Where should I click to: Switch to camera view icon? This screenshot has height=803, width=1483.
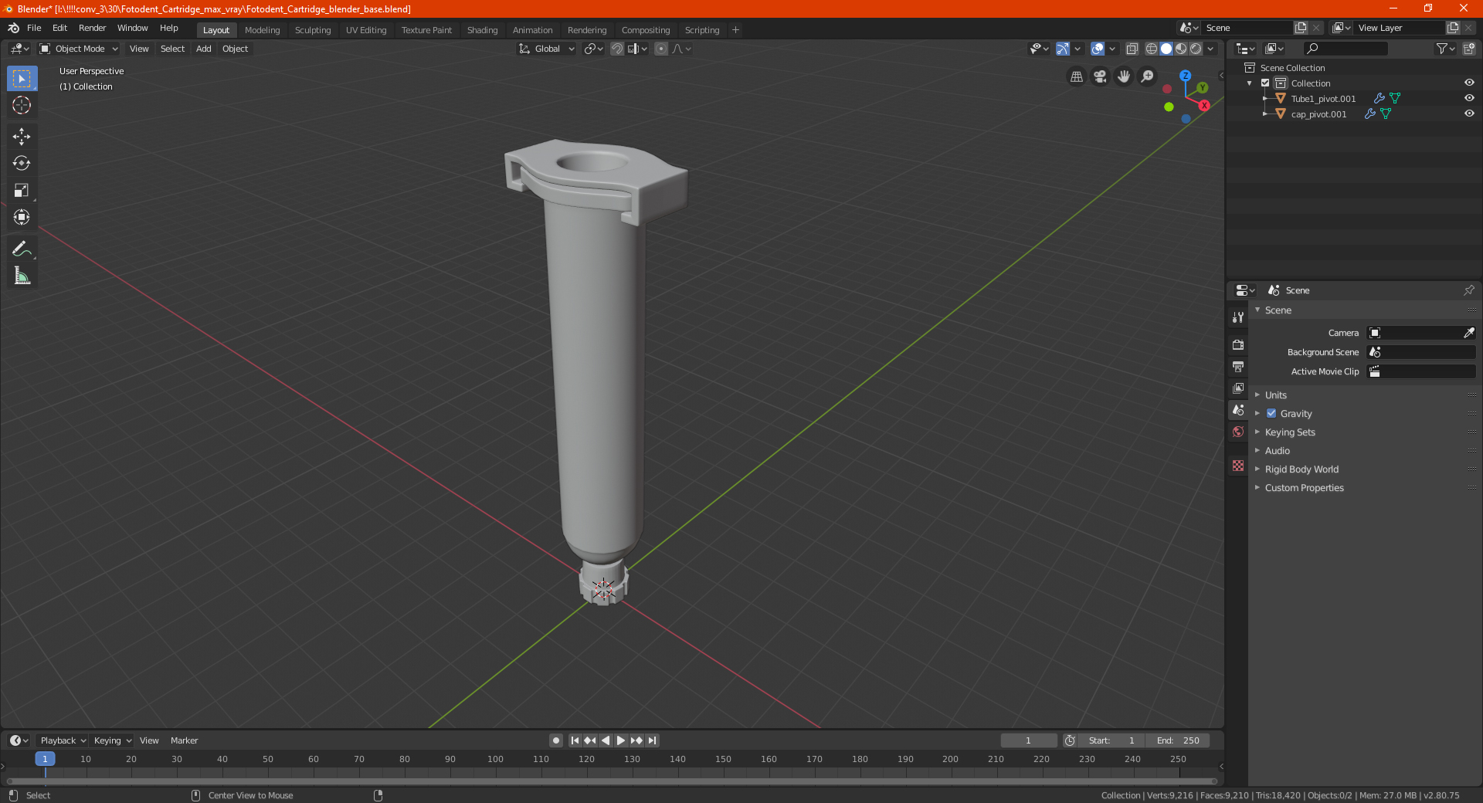click(x=1100, y=76)
